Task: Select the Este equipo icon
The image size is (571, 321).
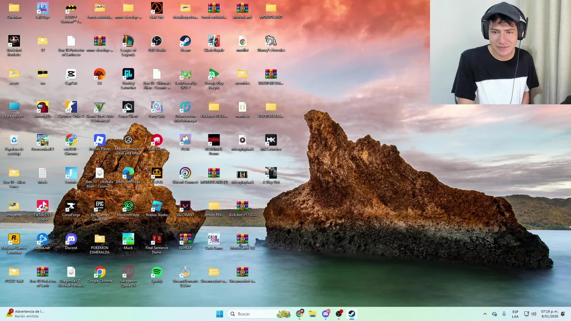Action: click(x=14, y=110)
